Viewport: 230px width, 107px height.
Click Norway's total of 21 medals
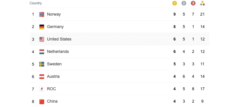click(x=202, y=14)
